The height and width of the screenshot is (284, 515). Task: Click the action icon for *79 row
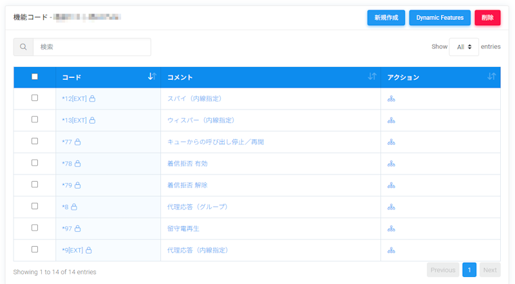pyautogui.click(x=391, y=185)
